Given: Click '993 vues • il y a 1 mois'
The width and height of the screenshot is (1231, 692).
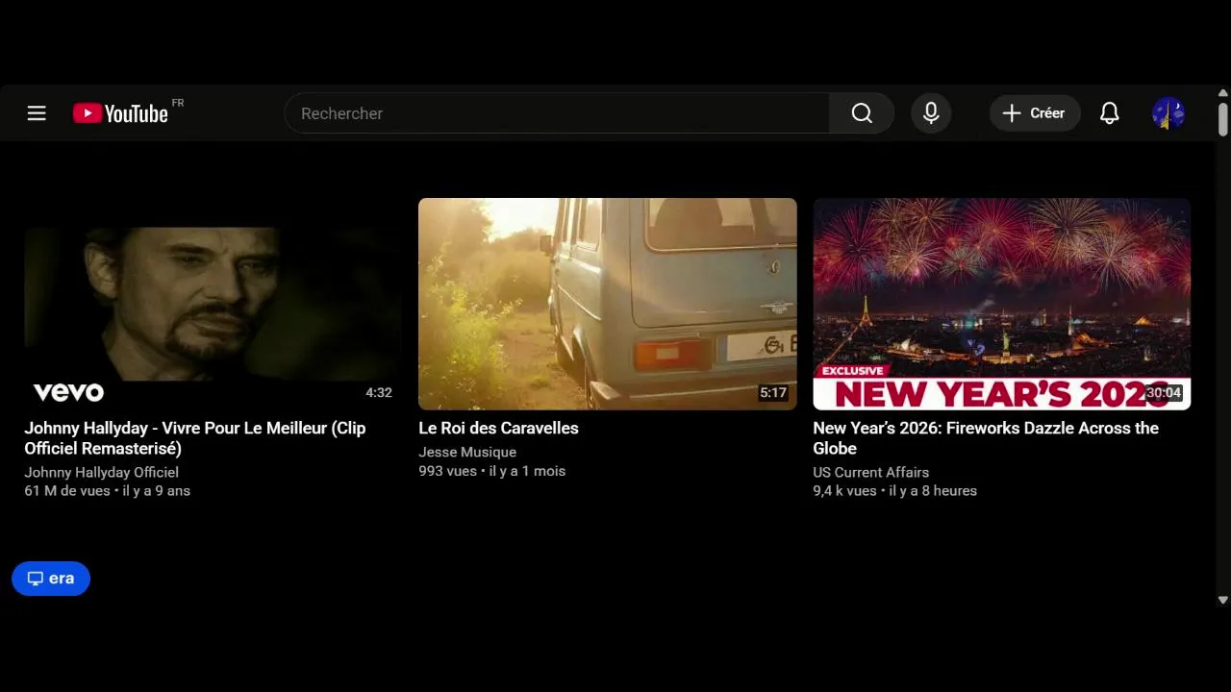Looking at the screenshot, I should coord(492,471).
